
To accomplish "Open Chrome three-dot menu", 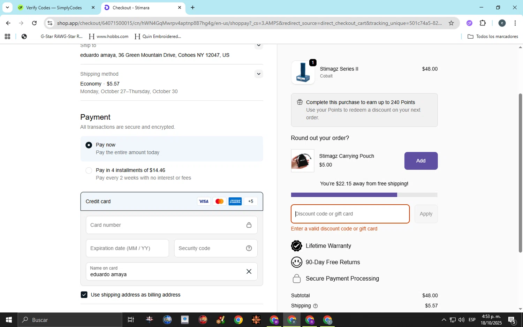I will pyautogui.click(x=515, y=23).
